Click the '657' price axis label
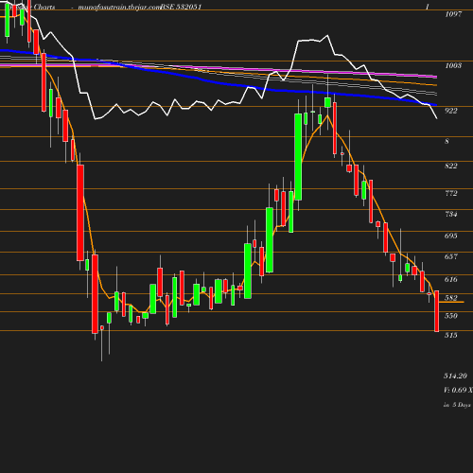 (x=451, y=256)
